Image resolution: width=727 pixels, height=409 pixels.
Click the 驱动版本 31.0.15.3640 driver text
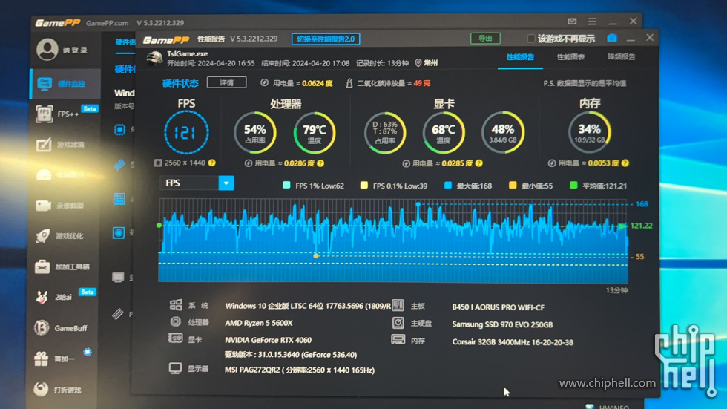pos(291,355)
